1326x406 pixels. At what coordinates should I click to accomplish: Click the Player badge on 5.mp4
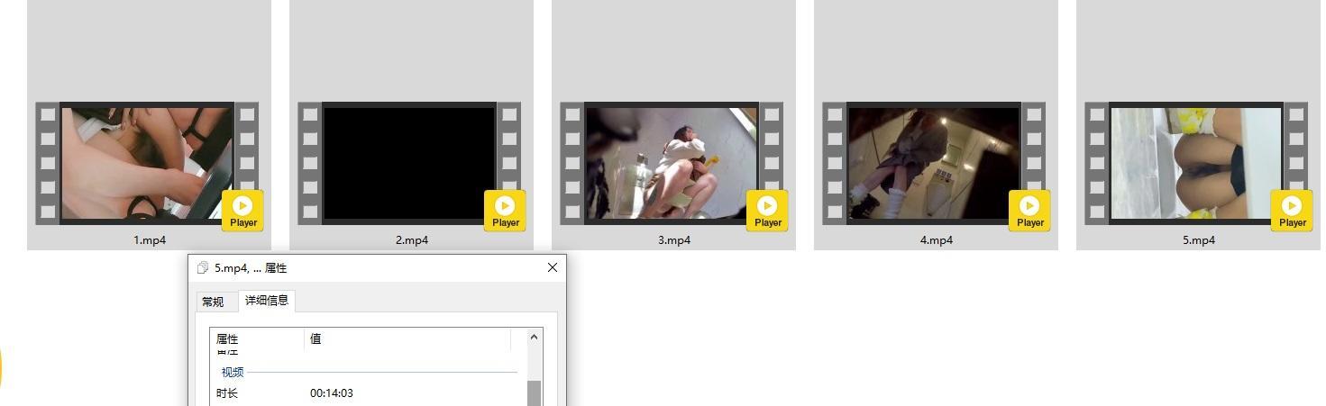tap(1292, 211)
